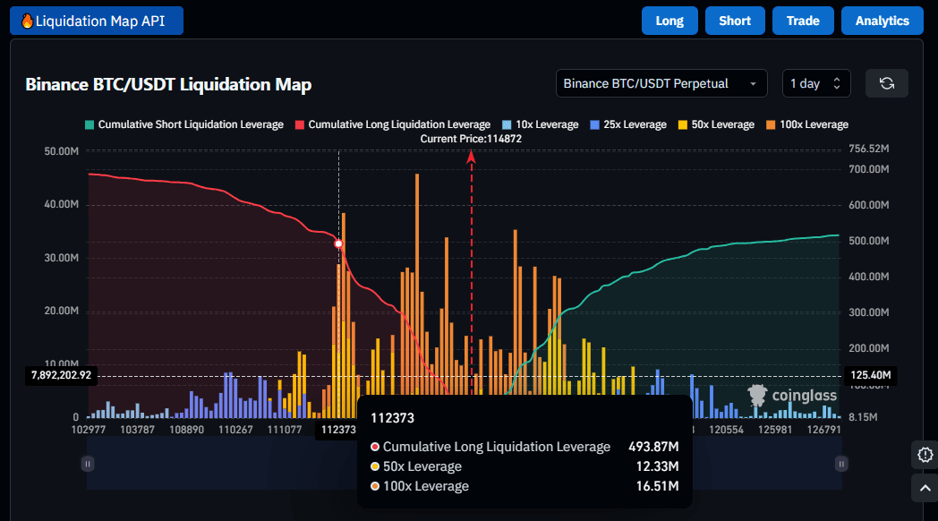Image resolution: width=938 pixels, height=521 pixels.
Task: Open the 1 day timeframe selector
Action: [x=815, y=83]
